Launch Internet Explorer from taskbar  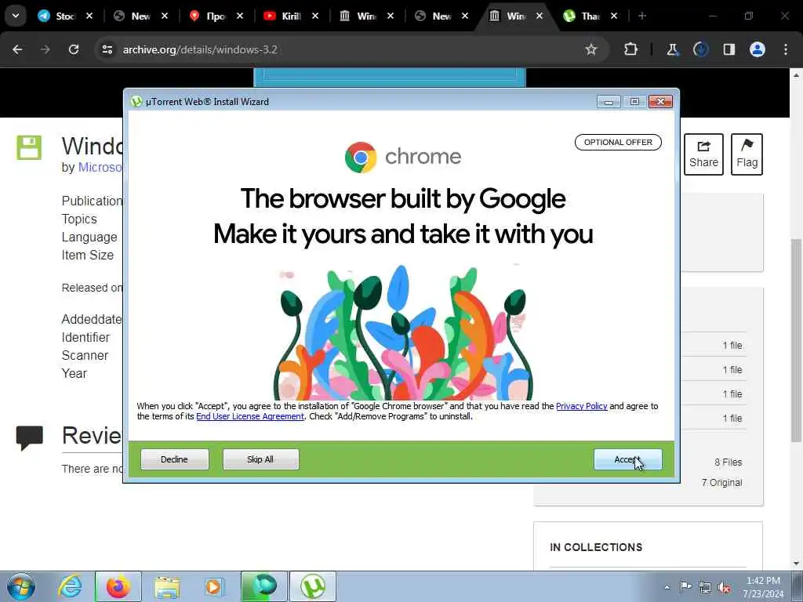[x=70, y=586]
